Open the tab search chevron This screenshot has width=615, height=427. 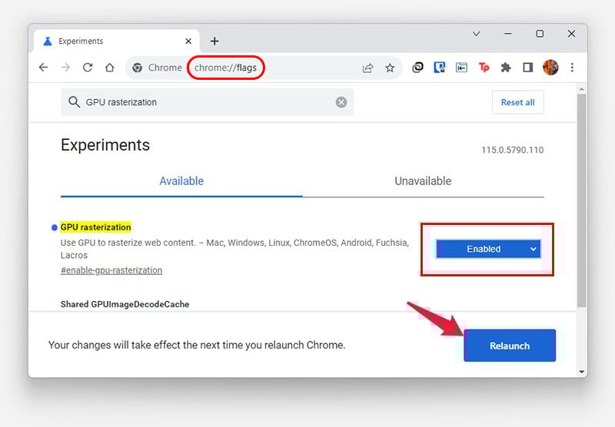click(477, 34)
